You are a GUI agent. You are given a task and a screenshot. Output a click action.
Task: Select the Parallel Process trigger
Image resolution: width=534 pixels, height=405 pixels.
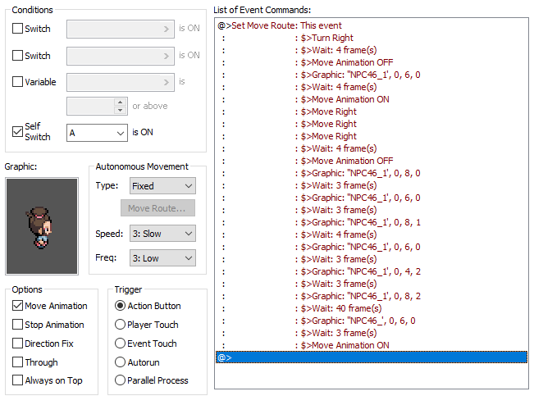pos(121,380)
